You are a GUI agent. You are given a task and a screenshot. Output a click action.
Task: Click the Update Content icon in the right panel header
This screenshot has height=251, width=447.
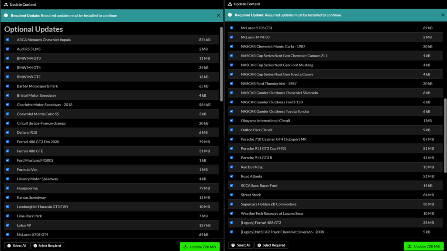pos(230,4)
